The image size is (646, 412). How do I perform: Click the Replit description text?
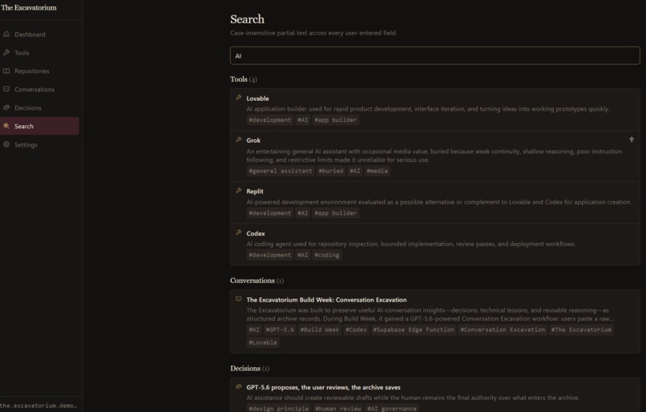point(438,202)
